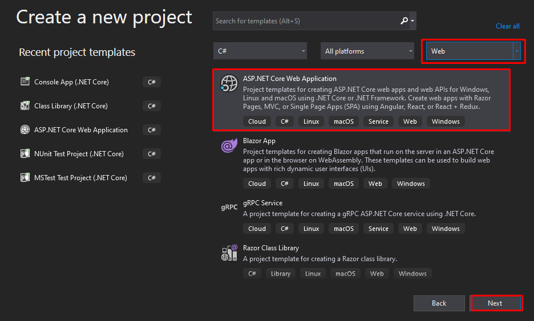Image resolution: width=534 pixels, height=321 pixels.
Task: Click the Windows tag under Razor Class Library
Action: (x=412, y=274)
